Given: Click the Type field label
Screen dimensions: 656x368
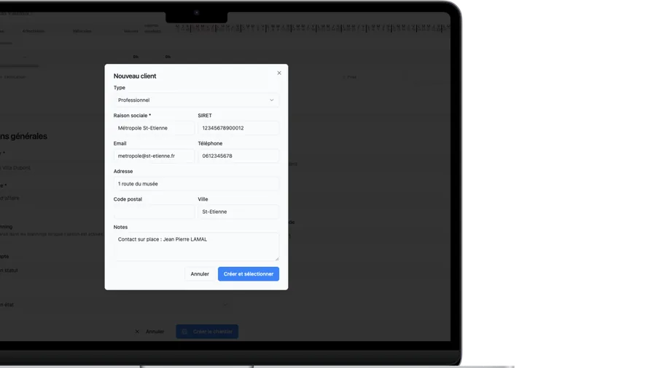Looking at the screenshot, I should 120,87.
